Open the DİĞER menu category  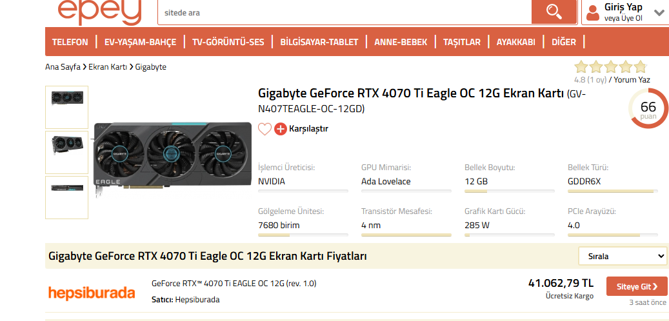point(564,42)
